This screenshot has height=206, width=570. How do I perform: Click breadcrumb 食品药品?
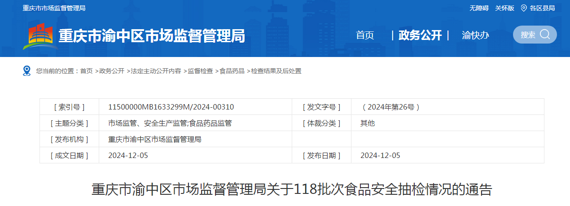click(x=232, y=71)
